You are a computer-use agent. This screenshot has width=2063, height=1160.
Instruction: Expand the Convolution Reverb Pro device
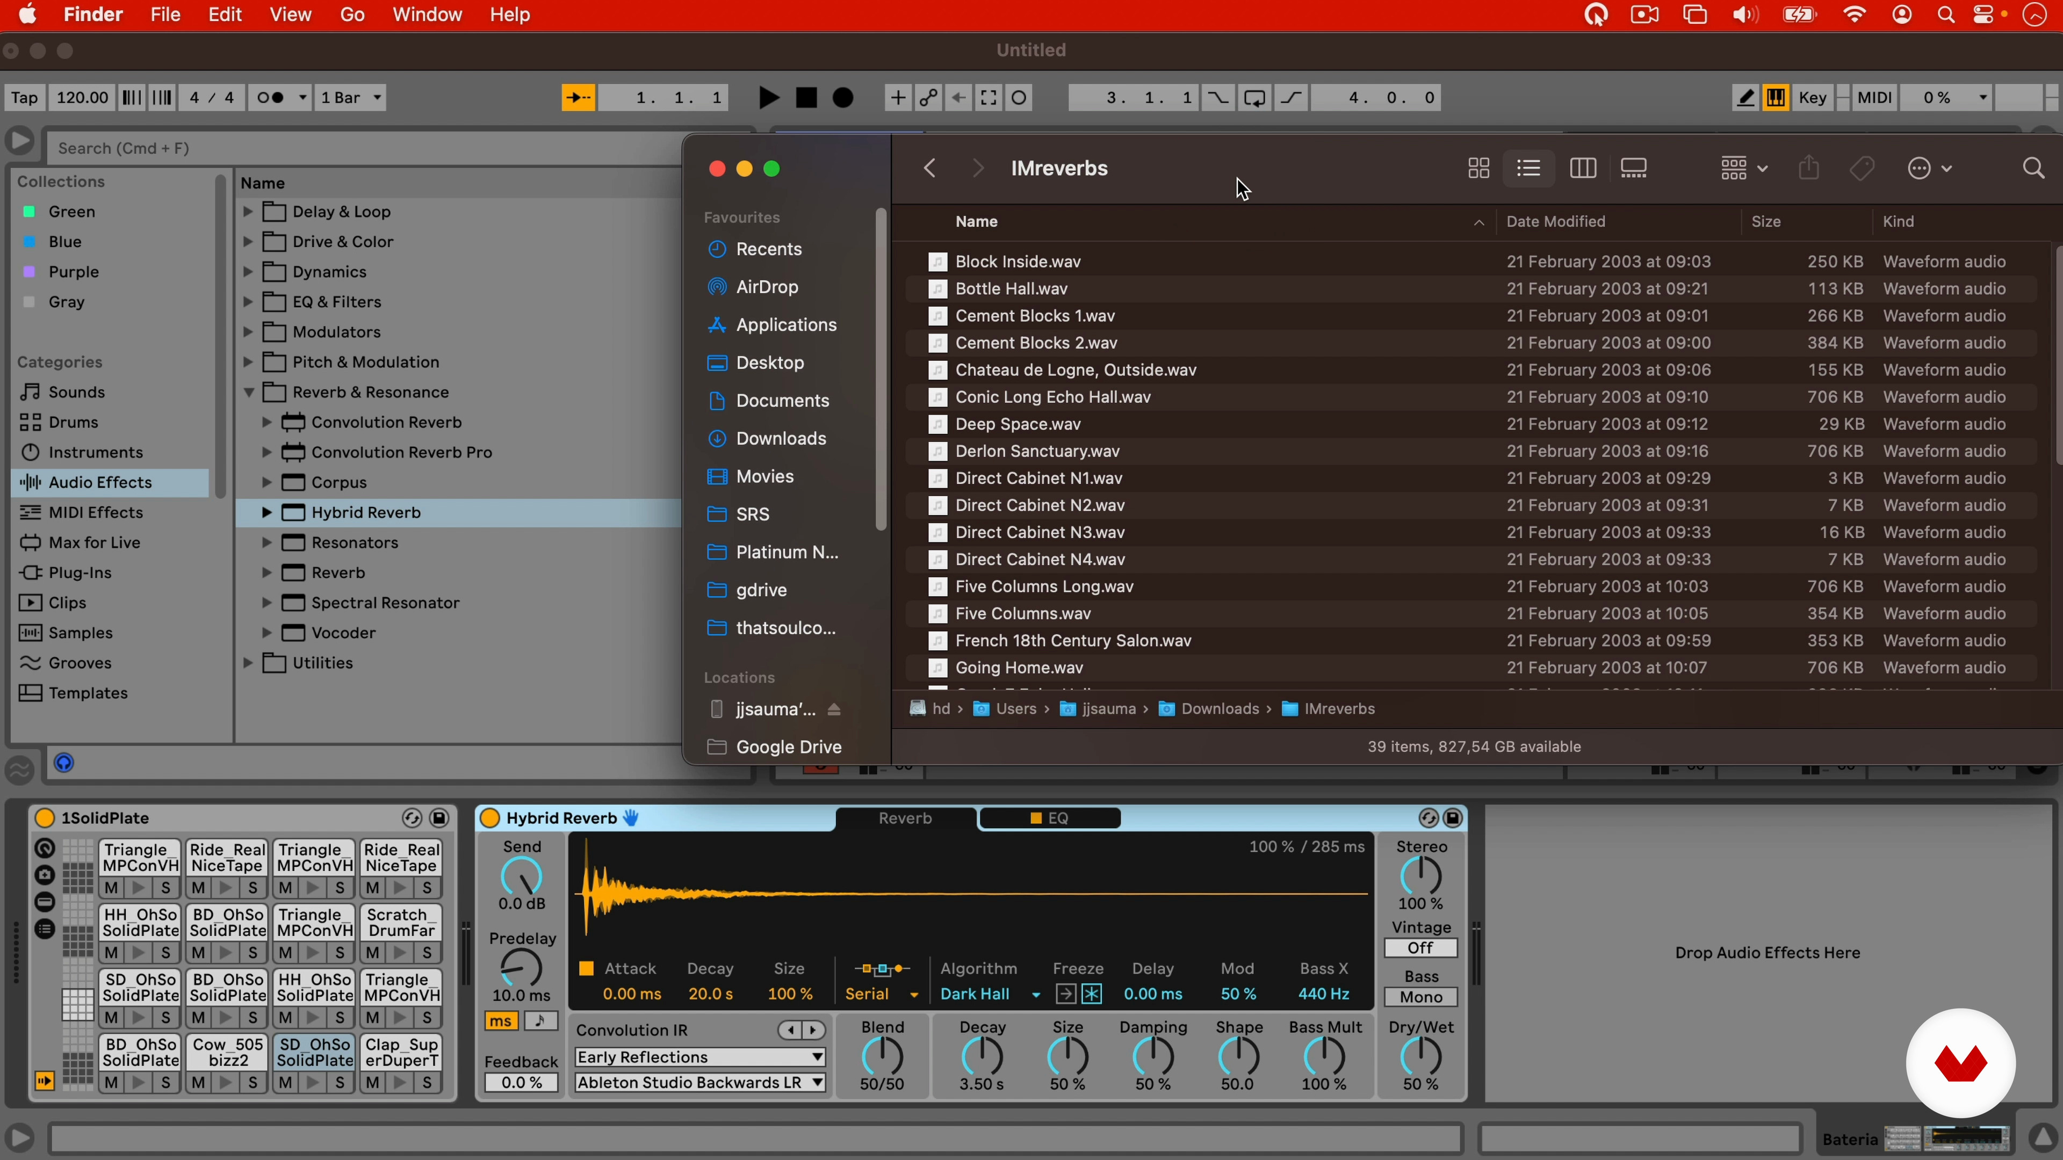[266, 452]
